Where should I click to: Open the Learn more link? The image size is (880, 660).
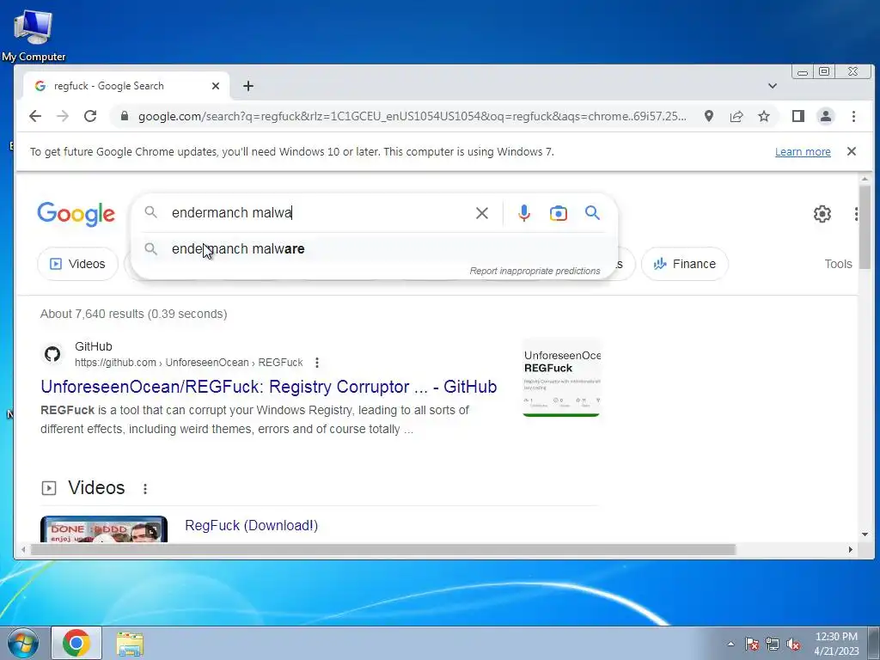click(803, 151)
